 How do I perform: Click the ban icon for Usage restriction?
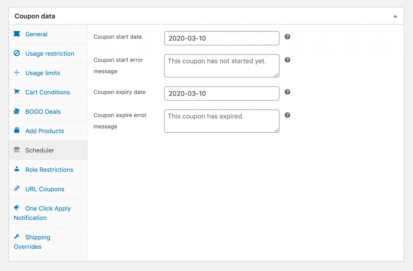[17, 54]
